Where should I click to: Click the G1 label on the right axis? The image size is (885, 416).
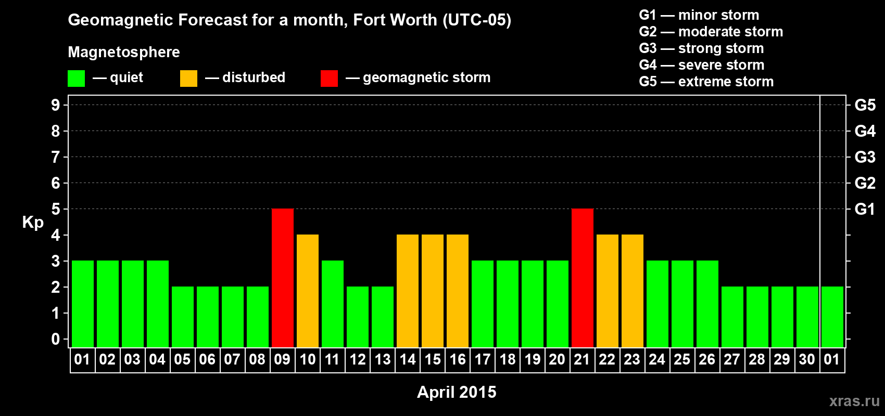tap(865, 209)
